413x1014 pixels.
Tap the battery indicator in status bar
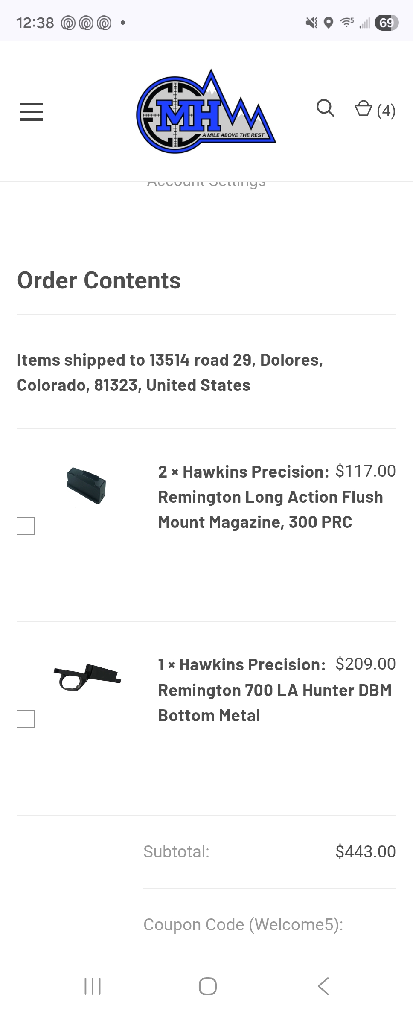[x=386, y=23]
